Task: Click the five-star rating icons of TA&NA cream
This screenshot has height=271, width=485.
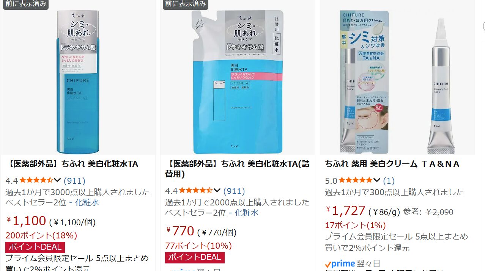Action: click(x=356, y=180)
